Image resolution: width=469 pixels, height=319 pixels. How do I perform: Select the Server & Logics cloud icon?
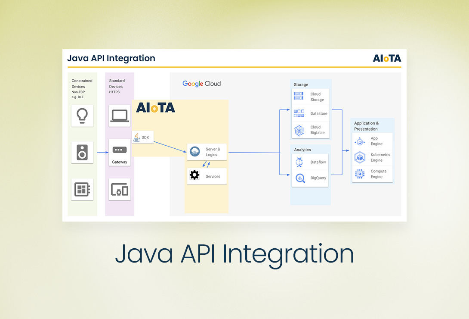point(195,152)
